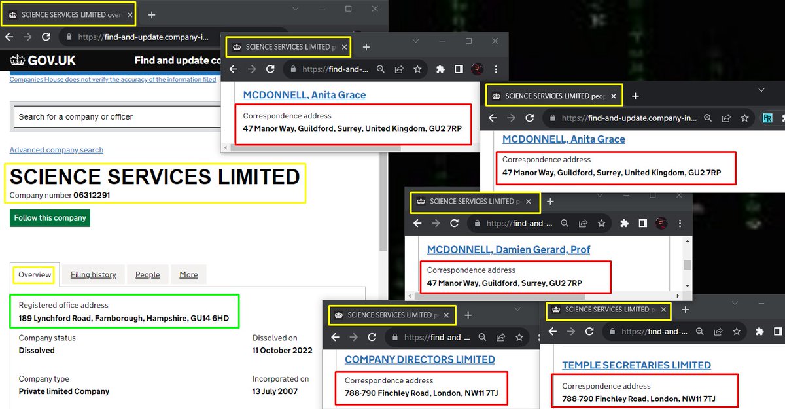Click the padlock in the Temple Secretaries window
This screenshot has height=409, width=785.
click(x=612, y=331)
